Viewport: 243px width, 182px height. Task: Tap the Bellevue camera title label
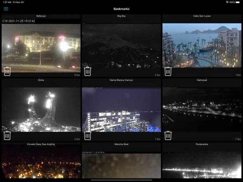pyautogui.click(x=41, y=16)
